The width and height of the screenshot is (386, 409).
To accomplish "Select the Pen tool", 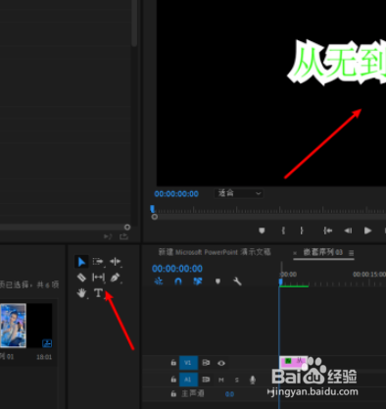I will pos(115,278).
